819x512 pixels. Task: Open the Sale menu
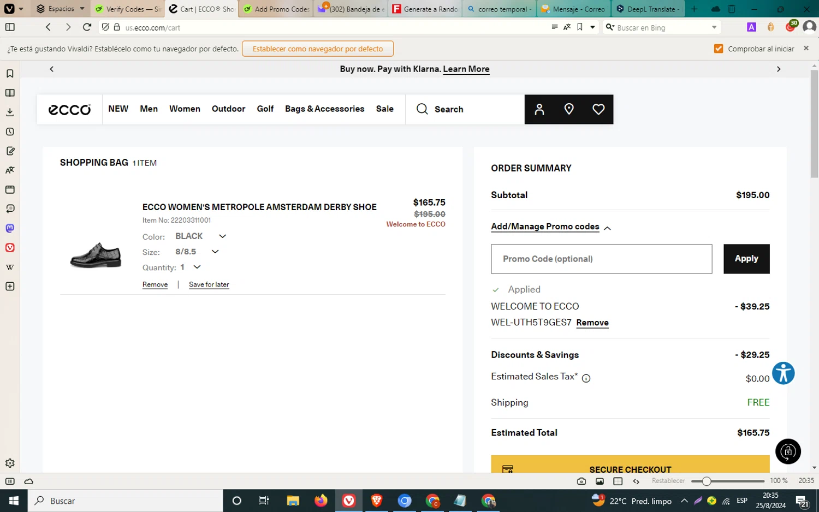click(x=384, y=109)
